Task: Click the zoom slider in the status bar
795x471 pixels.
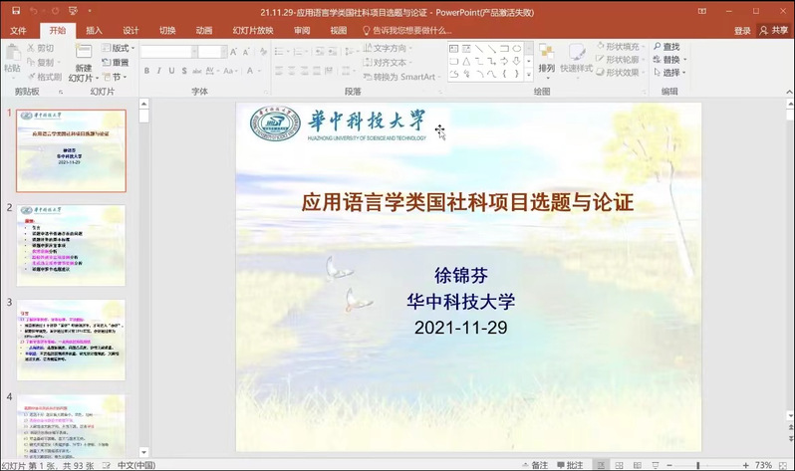Action: pos(697,465)
